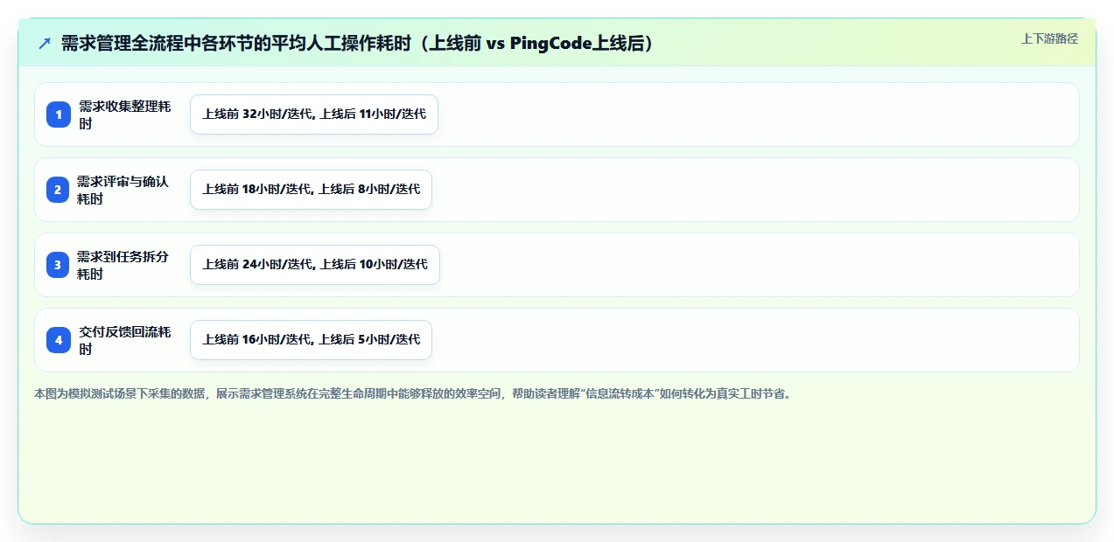Select the 需求收集整理耗时 label
1114x542 pixels.
tap(125, 115)
